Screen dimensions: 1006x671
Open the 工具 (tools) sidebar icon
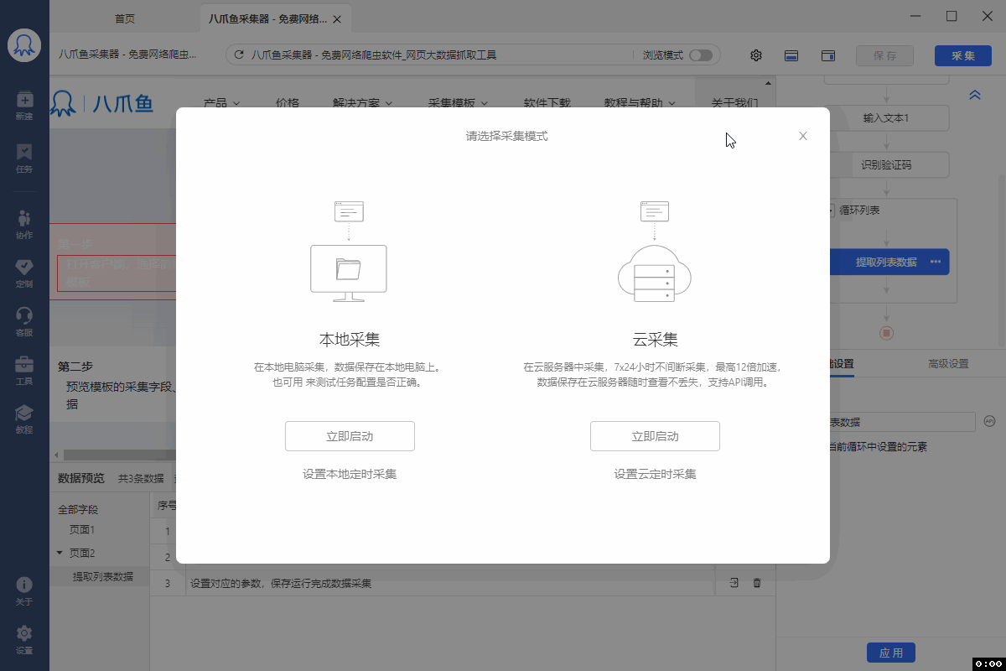pos(24,370)
